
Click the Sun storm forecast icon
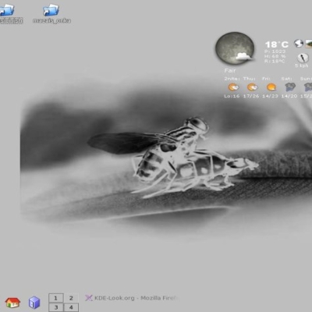click(308, 87)
